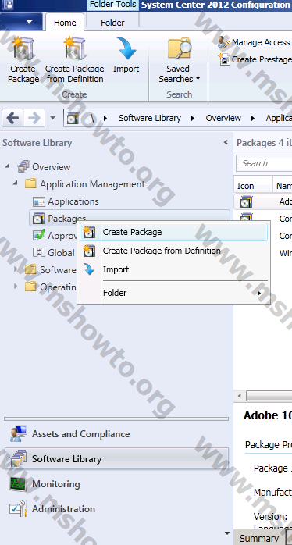Expand the Software Updates tree folder
Viewport: 292px width, 545px height.
[16, 269]
